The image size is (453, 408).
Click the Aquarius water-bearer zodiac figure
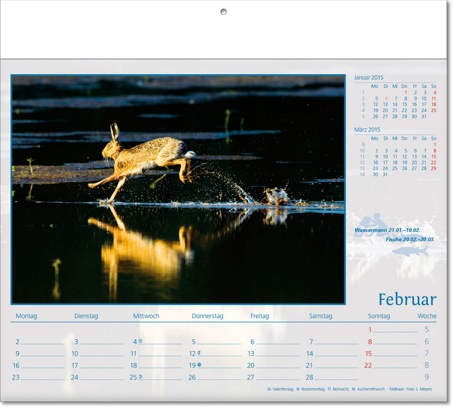(x=372, y=226)
